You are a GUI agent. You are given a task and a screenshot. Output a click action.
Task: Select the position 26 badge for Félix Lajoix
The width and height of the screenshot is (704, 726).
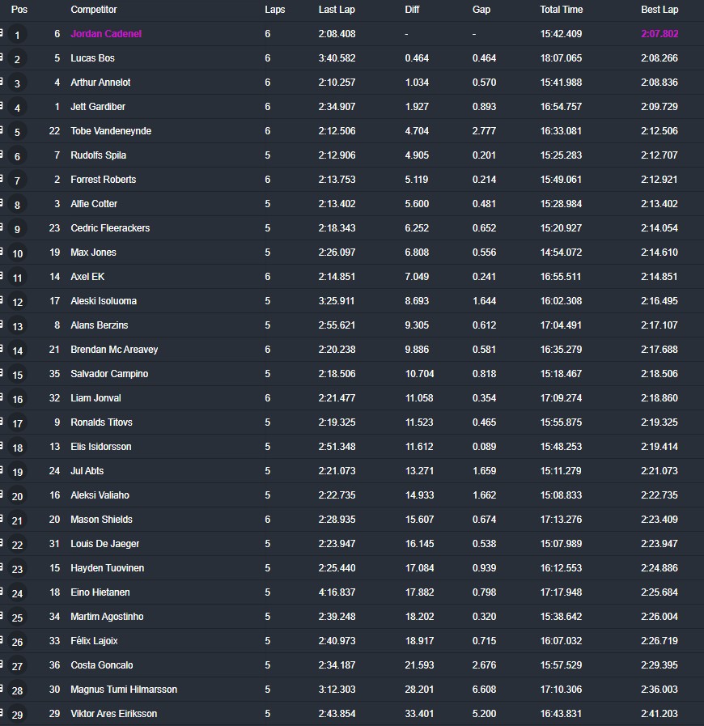17,642
